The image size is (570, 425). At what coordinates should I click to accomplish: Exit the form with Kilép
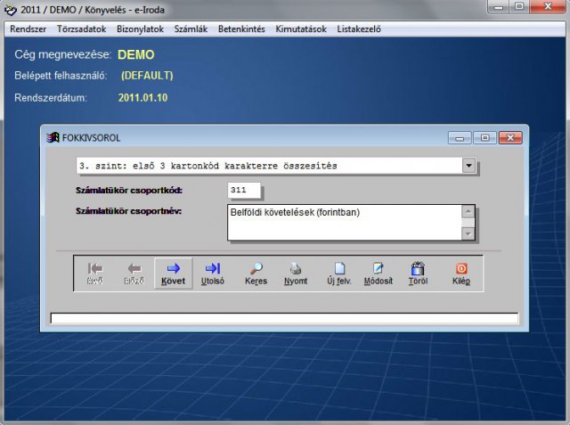pos(460,273)
